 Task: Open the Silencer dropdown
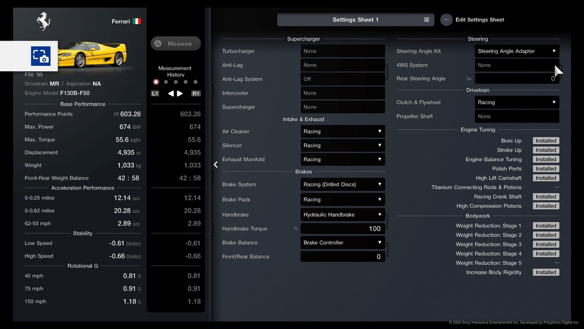343,145
